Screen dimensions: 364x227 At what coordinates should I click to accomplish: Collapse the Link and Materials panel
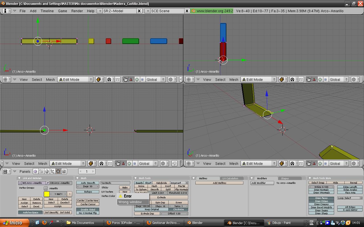pos(20,178)
